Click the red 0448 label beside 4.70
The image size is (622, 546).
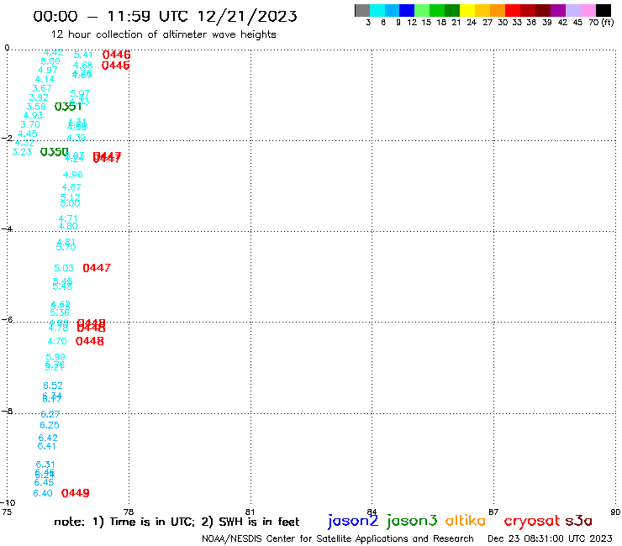90,341
